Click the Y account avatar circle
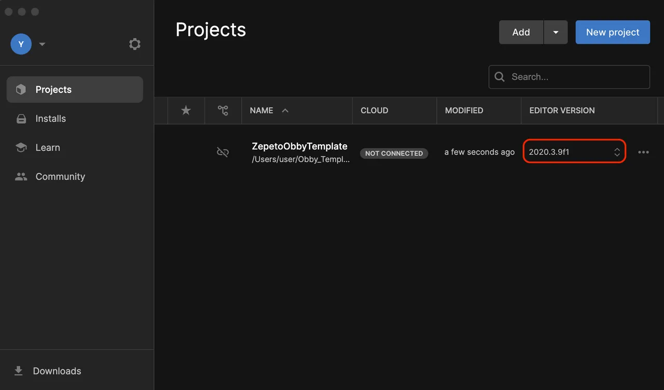Screen dimensions: 664x390 click(x=21, y=44)
